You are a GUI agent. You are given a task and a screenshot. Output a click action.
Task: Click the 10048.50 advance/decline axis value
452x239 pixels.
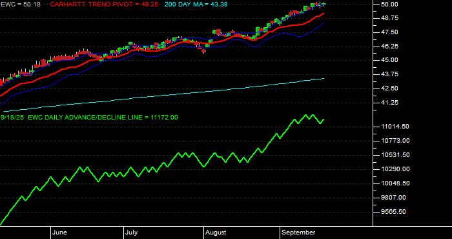point(395,183)
